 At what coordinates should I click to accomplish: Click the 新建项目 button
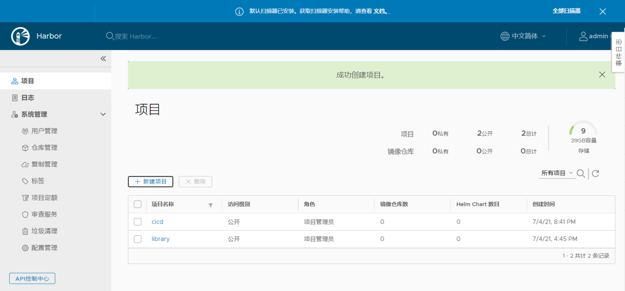pos(151,181)
